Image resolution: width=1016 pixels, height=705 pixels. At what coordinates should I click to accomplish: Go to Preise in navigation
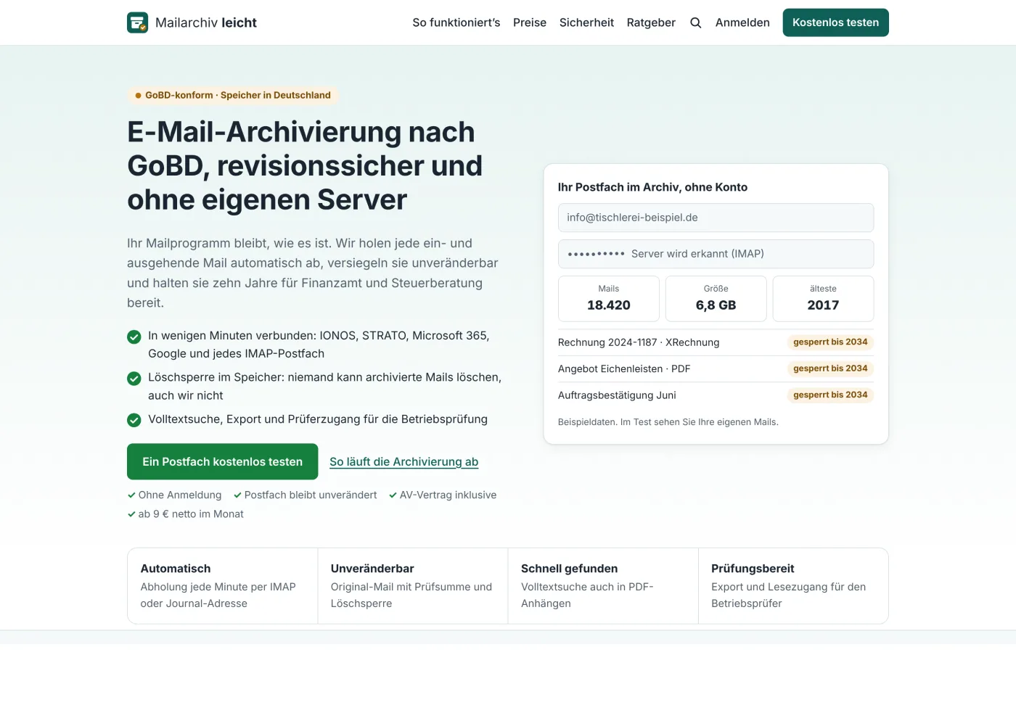pos(530,22)
